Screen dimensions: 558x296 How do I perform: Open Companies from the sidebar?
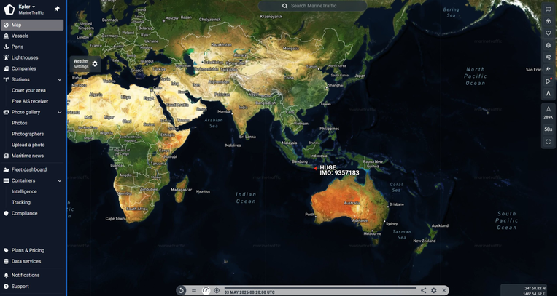point(24,68)
